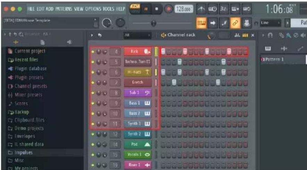This screenshot has height=170, width=307.
Task: Click mixer track number 4 beside Kick
Action: click(x=115, y=52)
